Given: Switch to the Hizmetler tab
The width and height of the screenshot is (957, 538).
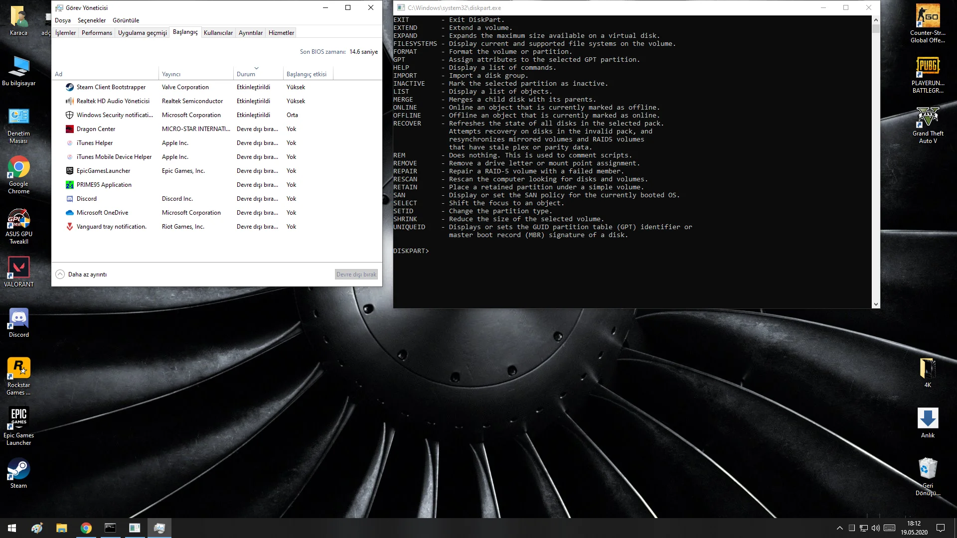Looking at the screenshot, I should pos(281,33).
